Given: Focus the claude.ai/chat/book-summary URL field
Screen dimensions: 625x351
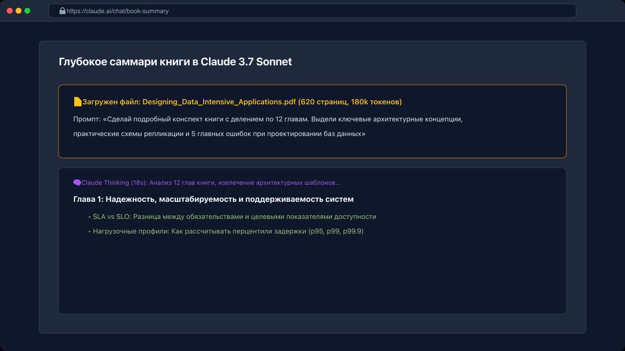Looking at the screenshot, I should pos(312,11).
